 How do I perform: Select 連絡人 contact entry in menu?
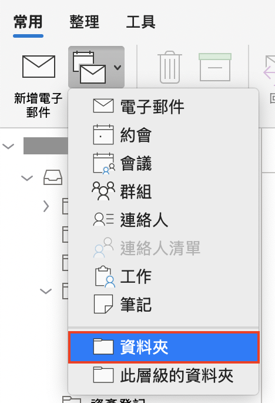163,220
